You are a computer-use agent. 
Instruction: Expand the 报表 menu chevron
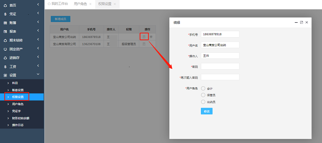point(38,30)
